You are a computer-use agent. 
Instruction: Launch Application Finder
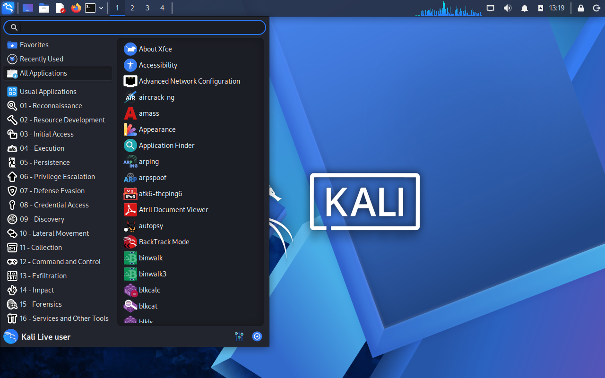190,146
